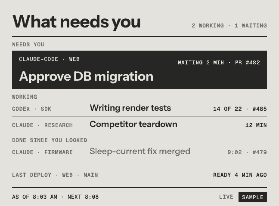This screenshot has width=279, height=206.
Task: Click the '12 MIN' duration text
Action: click(256, 125)
